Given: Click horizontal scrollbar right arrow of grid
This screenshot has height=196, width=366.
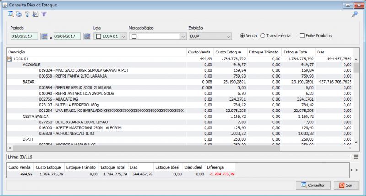Looking at the screenshot, I should tap(350, 148).
